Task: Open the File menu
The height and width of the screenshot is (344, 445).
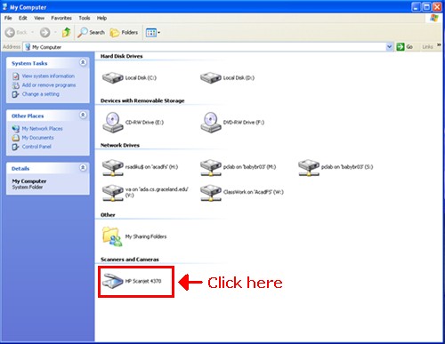Action: pos(8,18)
